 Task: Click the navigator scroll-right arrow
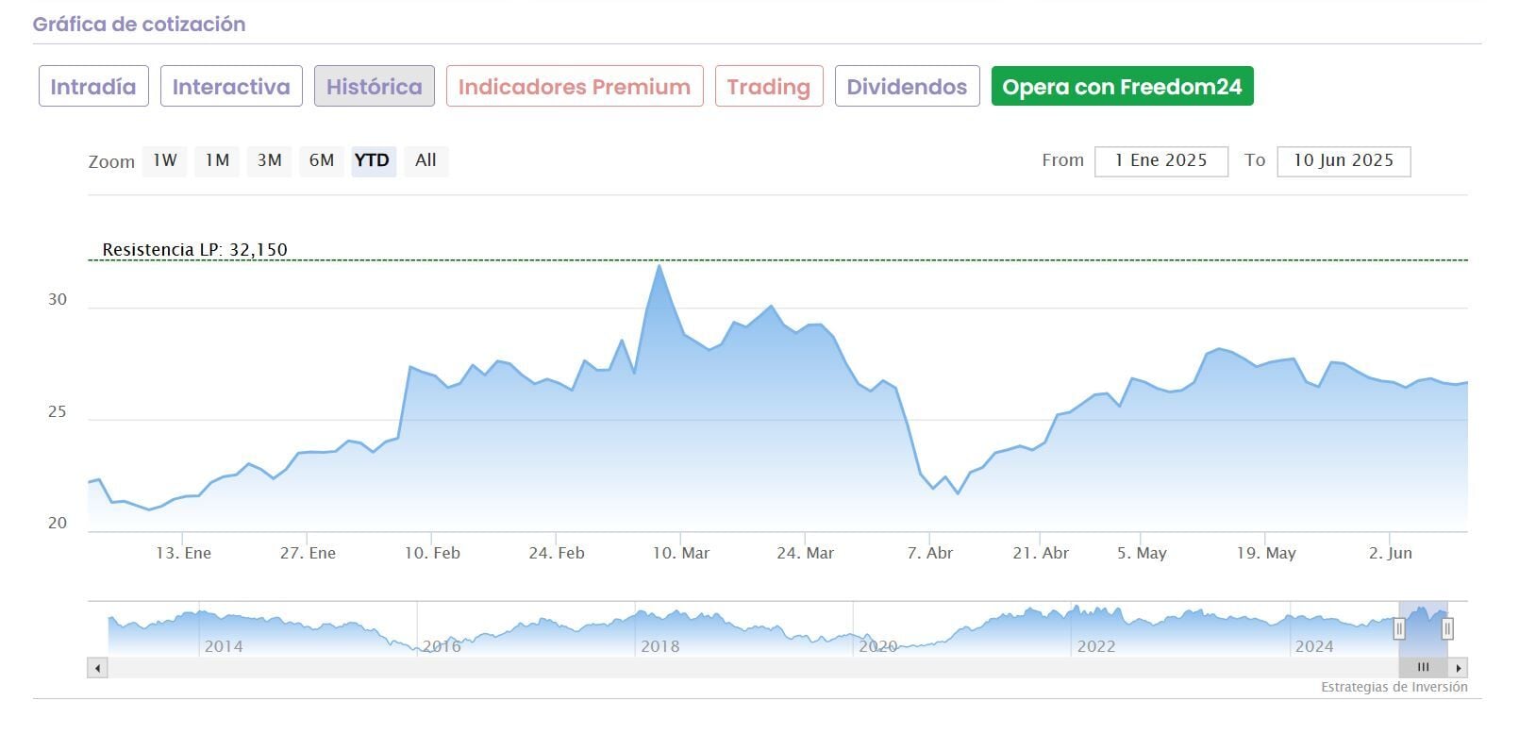point(1459,668)
